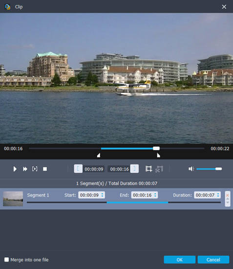Image resolution: width=233 pixels, height=269 pixels.
Task: Adjust Segment 1 Start time stepper
Action: (x=102, y=195)
